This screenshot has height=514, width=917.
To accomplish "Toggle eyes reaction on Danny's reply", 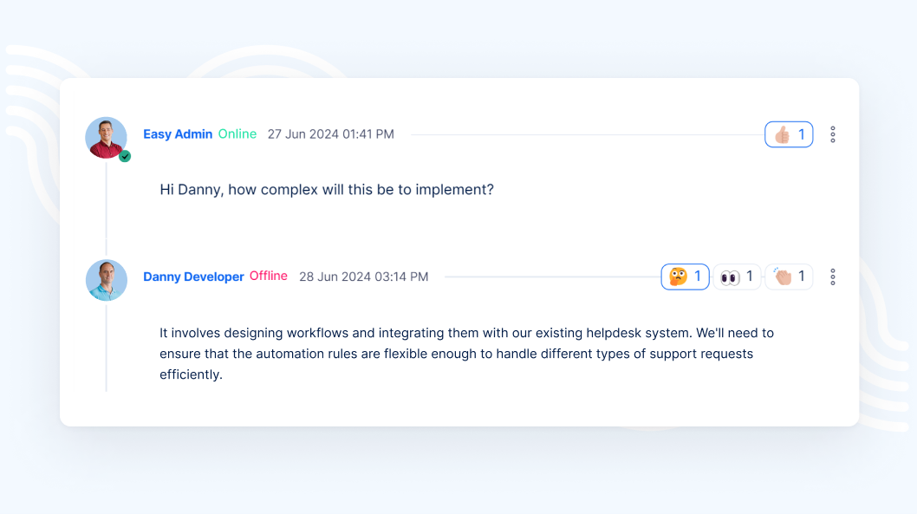I will click(x=738, y=277).
